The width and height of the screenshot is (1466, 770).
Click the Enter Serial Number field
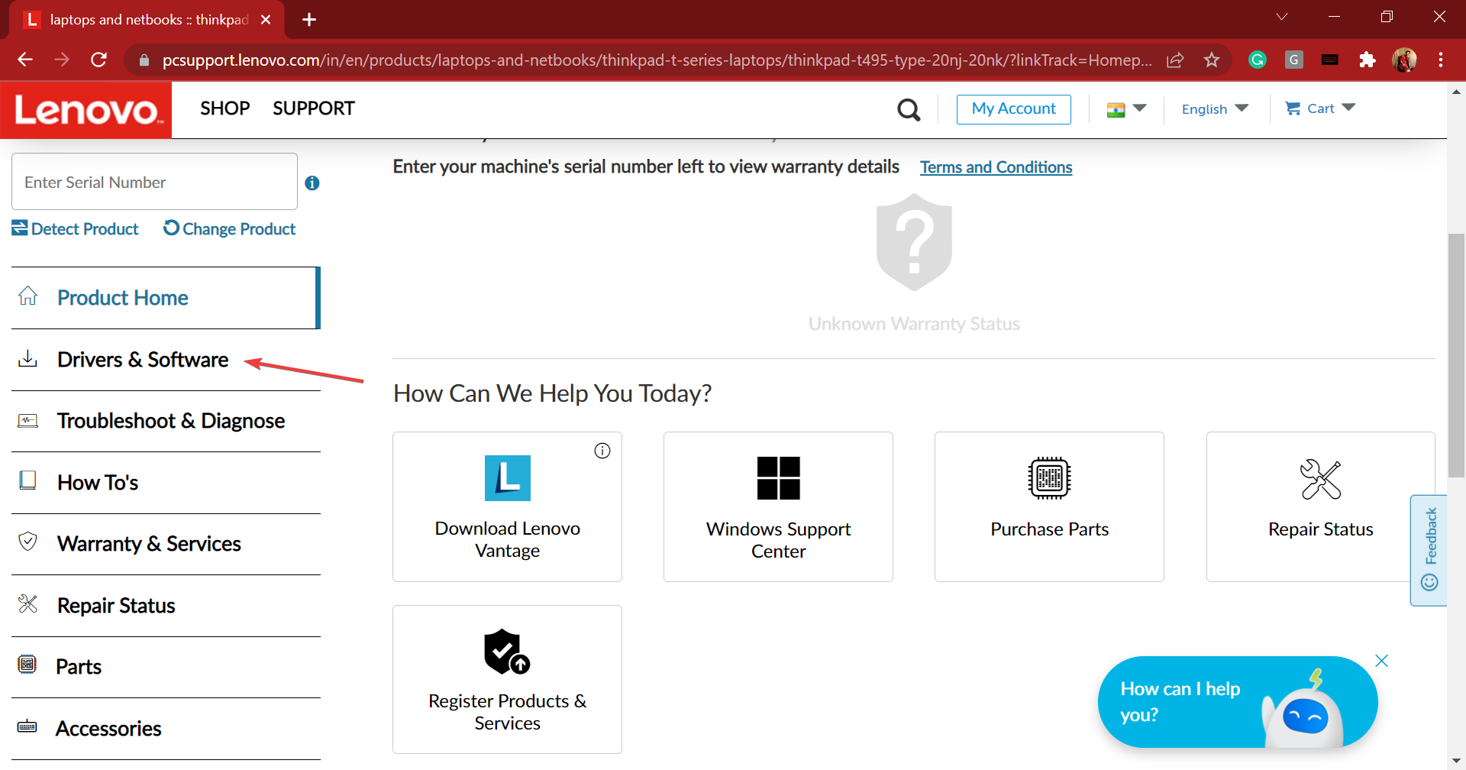pos(154,182)
